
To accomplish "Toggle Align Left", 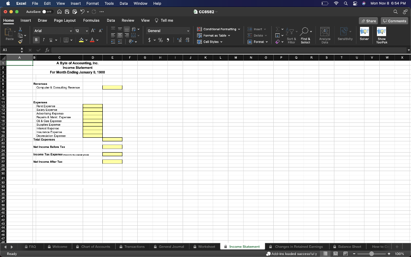I will pos(113,35).
